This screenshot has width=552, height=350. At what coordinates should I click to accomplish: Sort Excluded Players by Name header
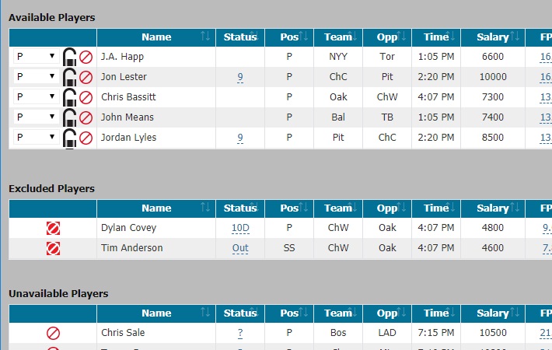tap(156, 208)
